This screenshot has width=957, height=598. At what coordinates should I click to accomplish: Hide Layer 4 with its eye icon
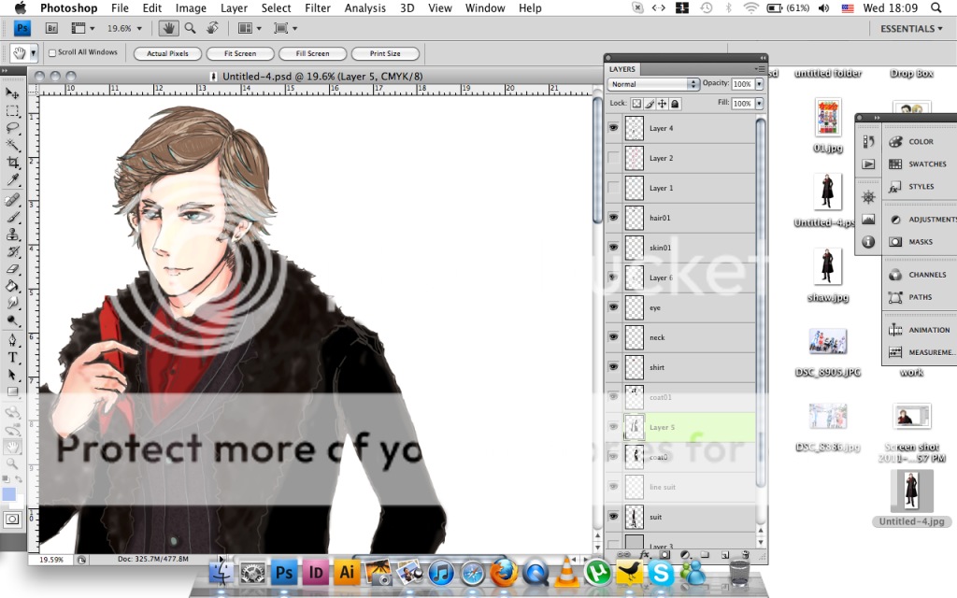click(613, 128)
